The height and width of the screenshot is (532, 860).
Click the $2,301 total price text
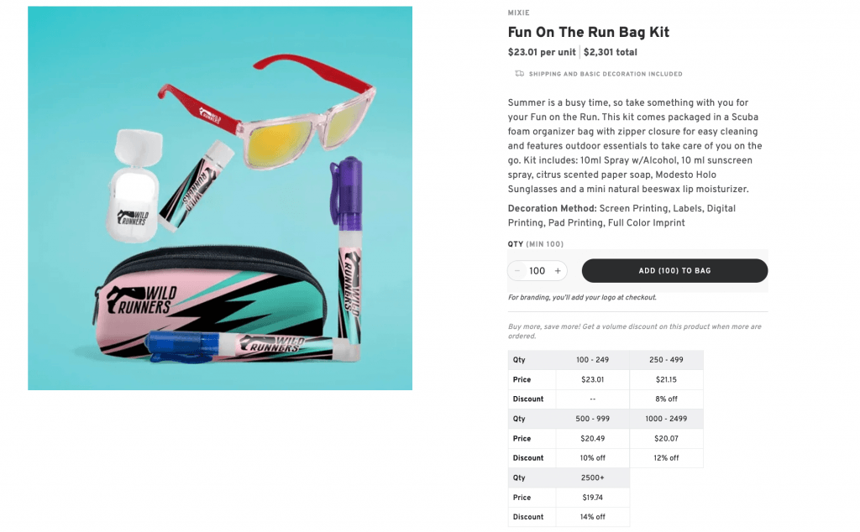click(611, 52)
